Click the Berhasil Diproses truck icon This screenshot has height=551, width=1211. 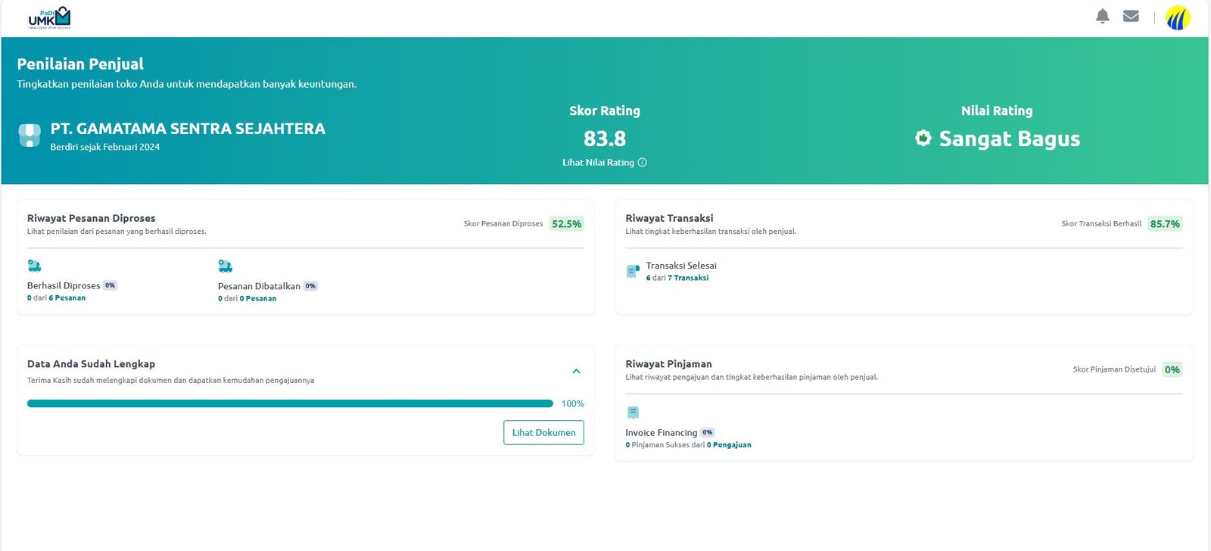coord(34,266)
